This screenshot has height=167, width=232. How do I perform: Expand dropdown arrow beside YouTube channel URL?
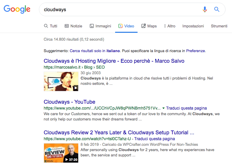tap(163, 108)
